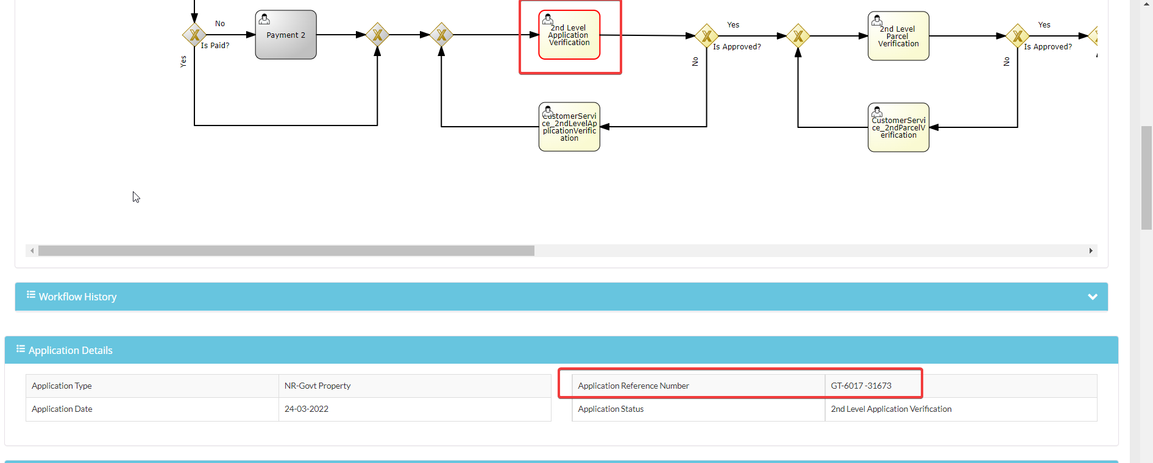1153x463 pixels.
Task: Click the Application Type label cell
Action: pos(152,386)
